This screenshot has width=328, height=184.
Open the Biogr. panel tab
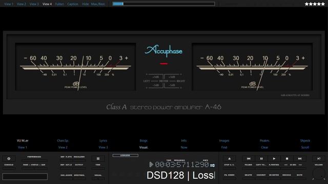(143, 141)
